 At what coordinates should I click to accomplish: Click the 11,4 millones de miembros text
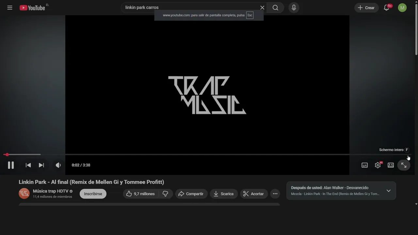pos(53,197)
